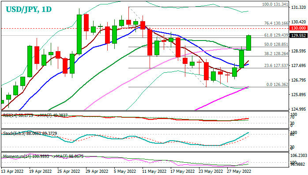Viewport: 308px width, 175px height.
Task: Click the 17 May 2022 date label
Action: click(183, 171)
